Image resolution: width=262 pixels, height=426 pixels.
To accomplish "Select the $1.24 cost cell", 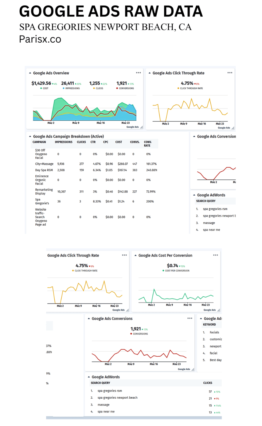I will [121, 202].
